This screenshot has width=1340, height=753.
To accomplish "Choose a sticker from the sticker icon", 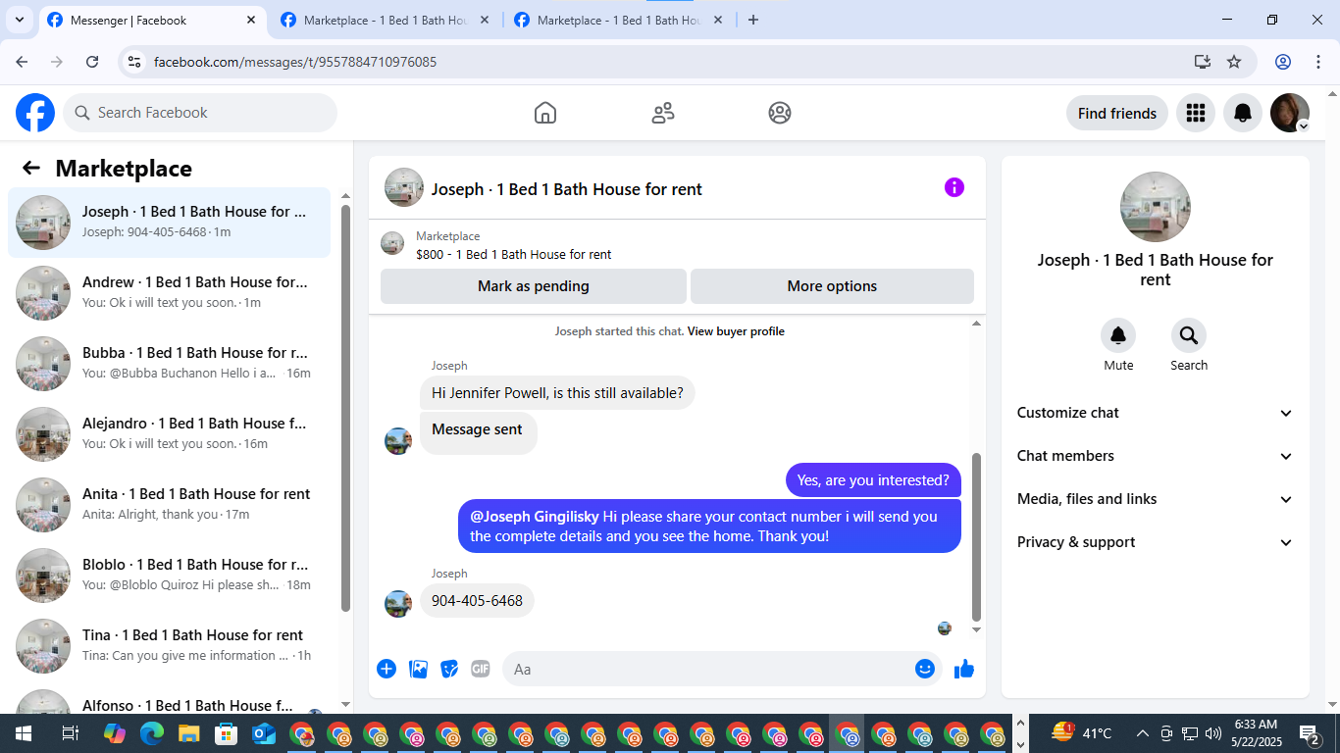I will [x=449, y=669].
